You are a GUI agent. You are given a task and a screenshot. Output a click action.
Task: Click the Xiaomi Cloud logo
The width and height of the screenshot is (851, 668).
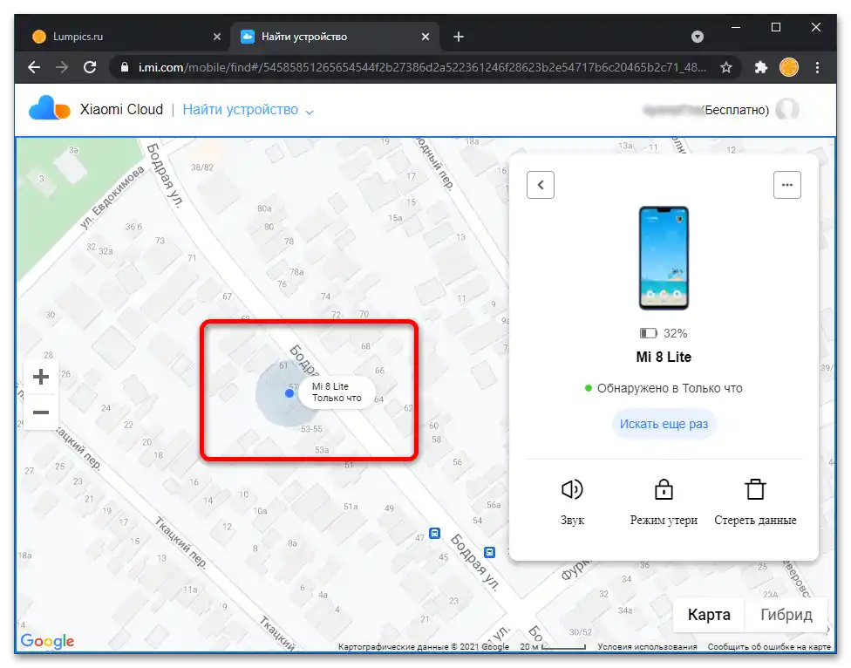[x=50, y=109]
